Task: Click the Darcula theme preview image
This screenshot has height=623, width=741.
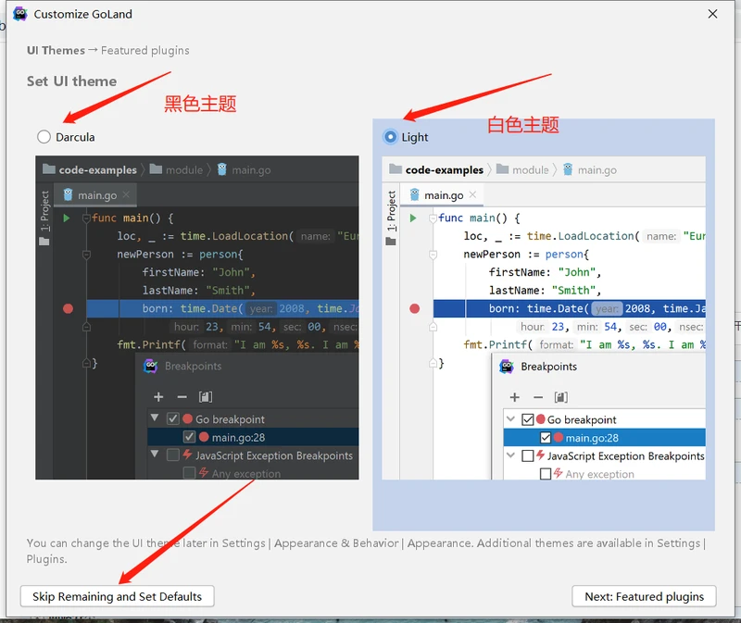Action: coord(196,318)
